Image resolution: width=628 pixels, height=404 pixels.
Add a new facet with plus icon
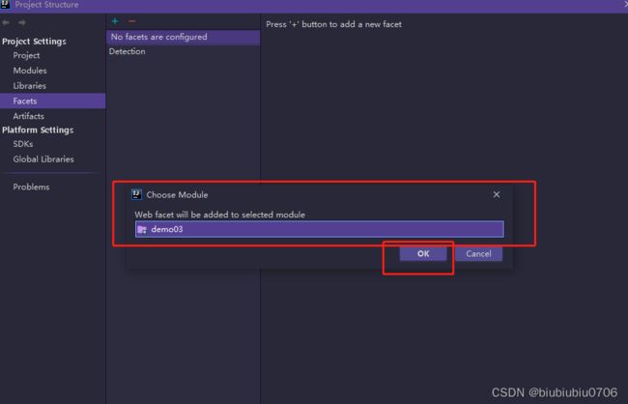[x=115, y=21]
